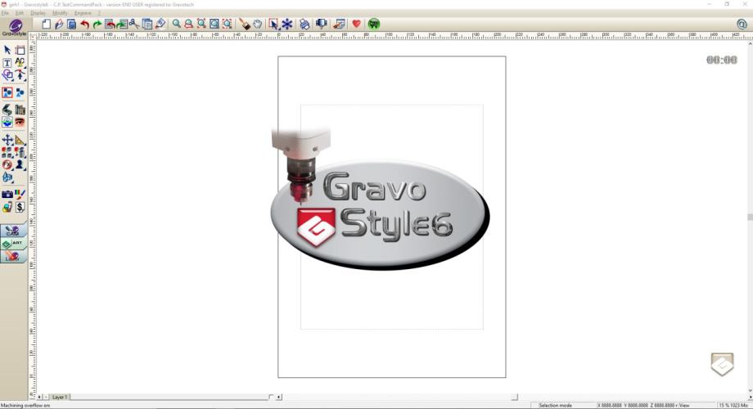Click the vertical scrollbar thumb
The height and width of the screenshot is (409, 753).
pos(750,218)
